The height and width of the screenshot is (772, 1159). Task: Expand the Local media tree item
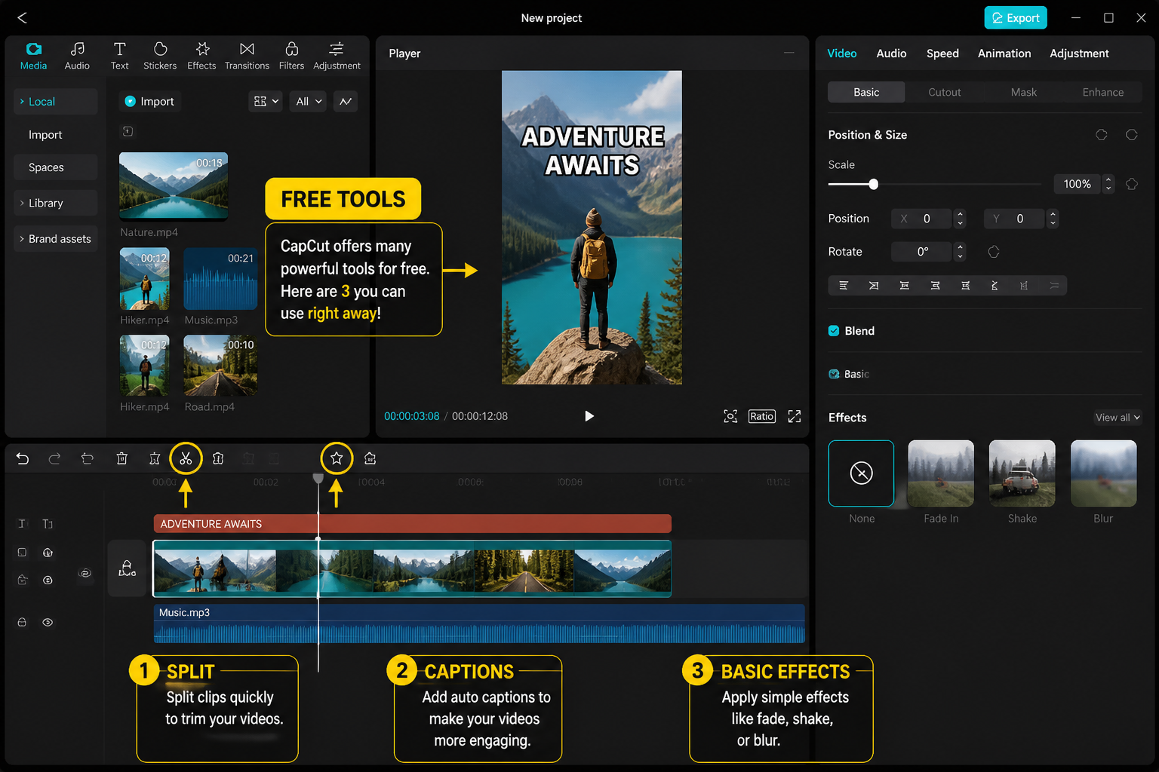click(x=57, y=102)
